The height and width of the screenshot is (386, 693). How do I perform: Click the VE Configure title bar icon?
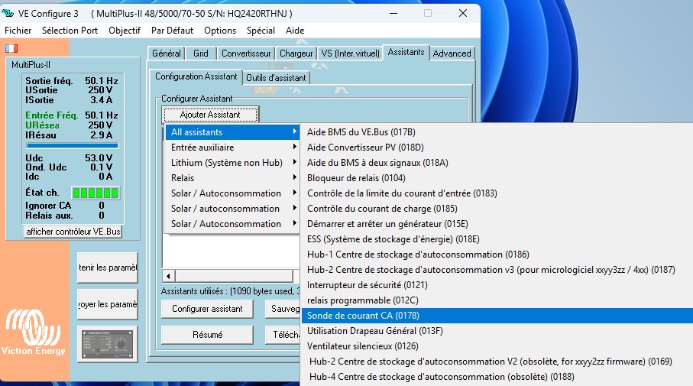click(8, 13)
